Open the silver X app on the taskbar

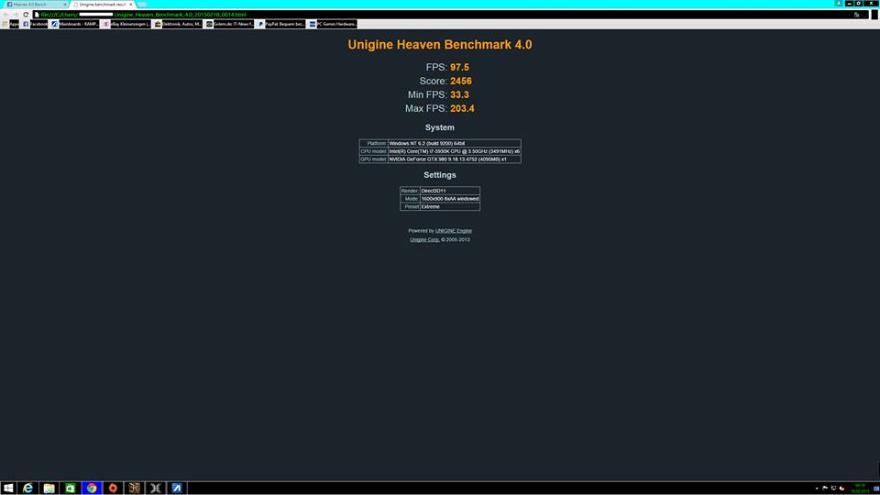(x=156, y=488)
